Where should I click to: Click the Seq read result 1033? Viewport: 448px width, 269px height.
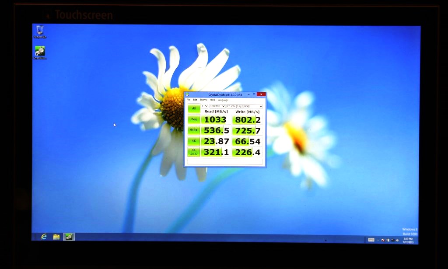(x=216, y=119)
